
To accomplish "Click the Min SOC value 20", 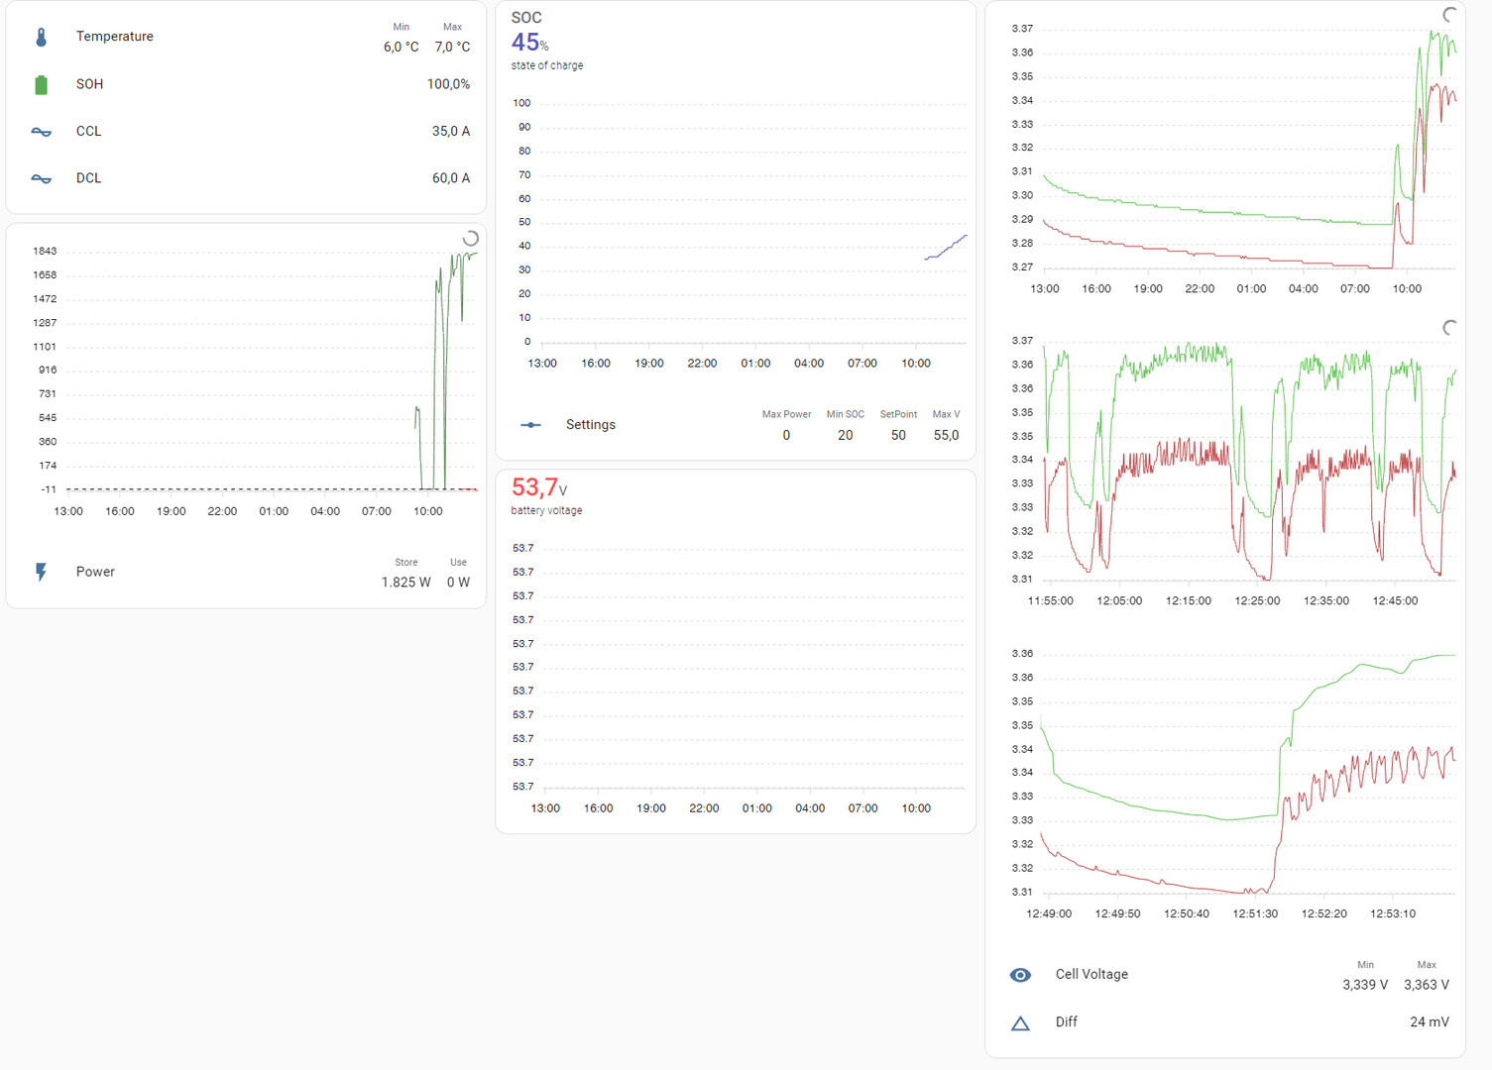I will point(845,435).
